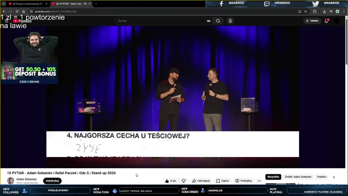Click the Twitter GRABROO overlay icon

click(x=316, y=4)
